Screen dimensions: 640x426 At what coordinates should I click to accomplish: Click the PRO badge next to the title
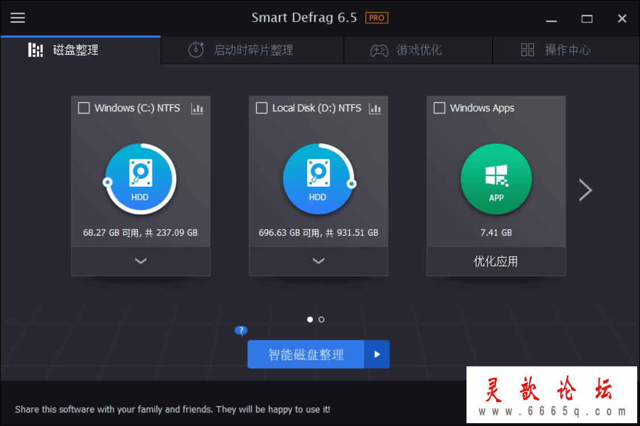[x=377, y=18]
